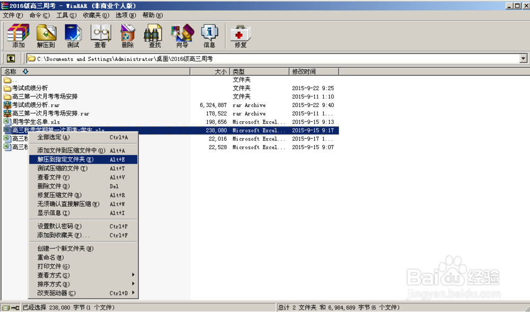The height and width of the screenshot is (312, 530).
Task: Click the rar icon of 考试成绩分析.rar
Action: pyautogui.click(x=7, y=105)
